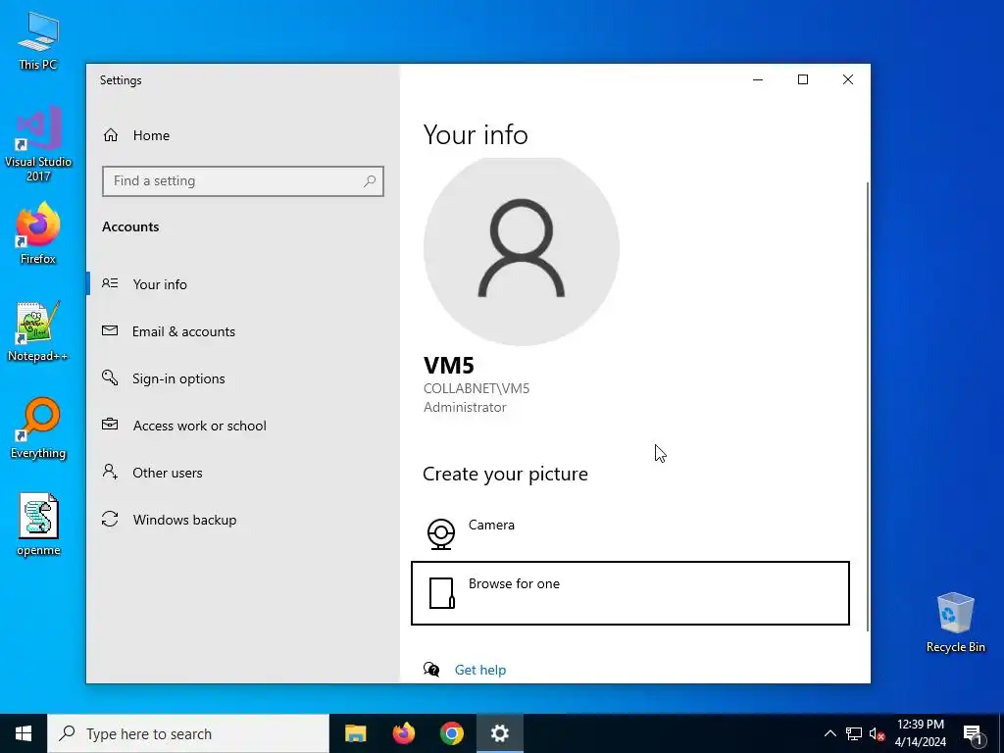Open File Explorer from the taskbar
Screen dimensions: 1004x753
pyautogui.click(x=355, y=733)
